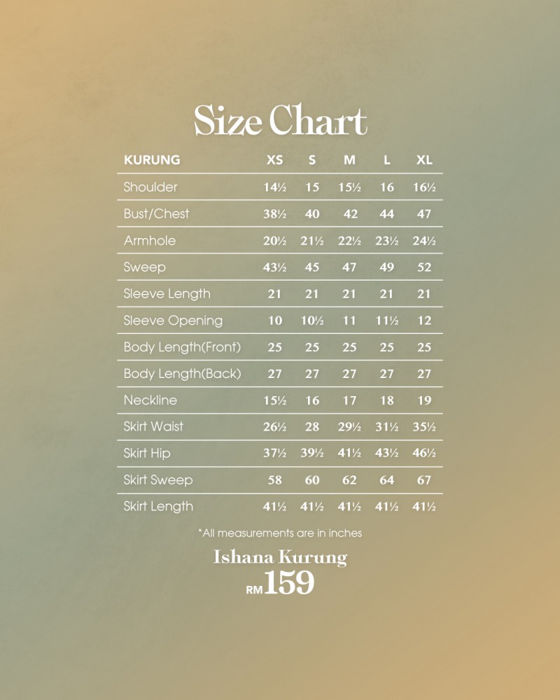Click the XS size column header
This screenshot has height=700, width=560.
[x=274, y=160]
